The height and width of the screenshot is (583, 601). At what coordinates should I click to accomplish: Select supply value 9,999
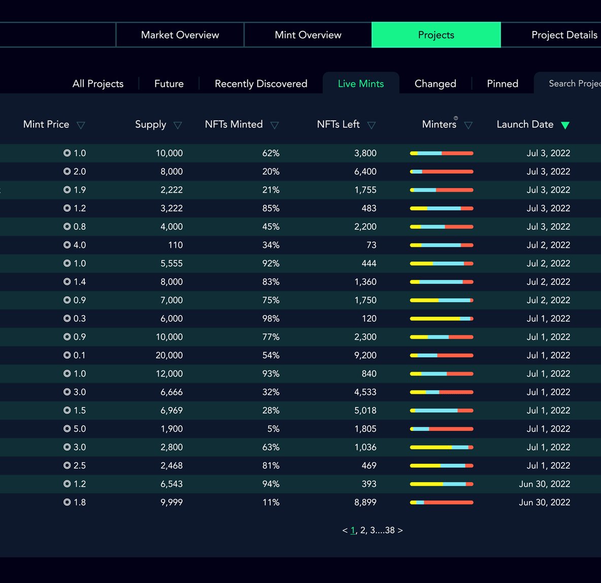[x=172, y=502]
